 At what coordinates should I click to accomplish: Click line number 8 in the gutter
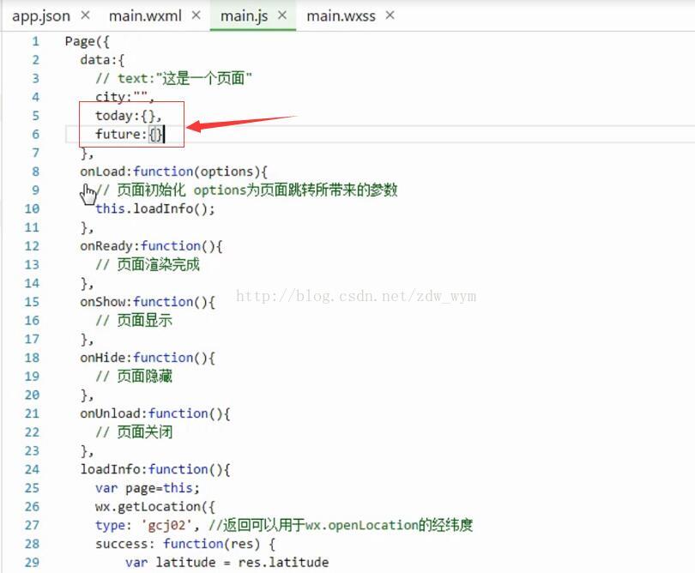(x=35, y=172)
